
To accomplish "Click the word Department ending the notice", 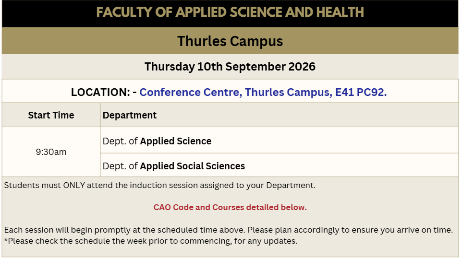I will point(291,186).
